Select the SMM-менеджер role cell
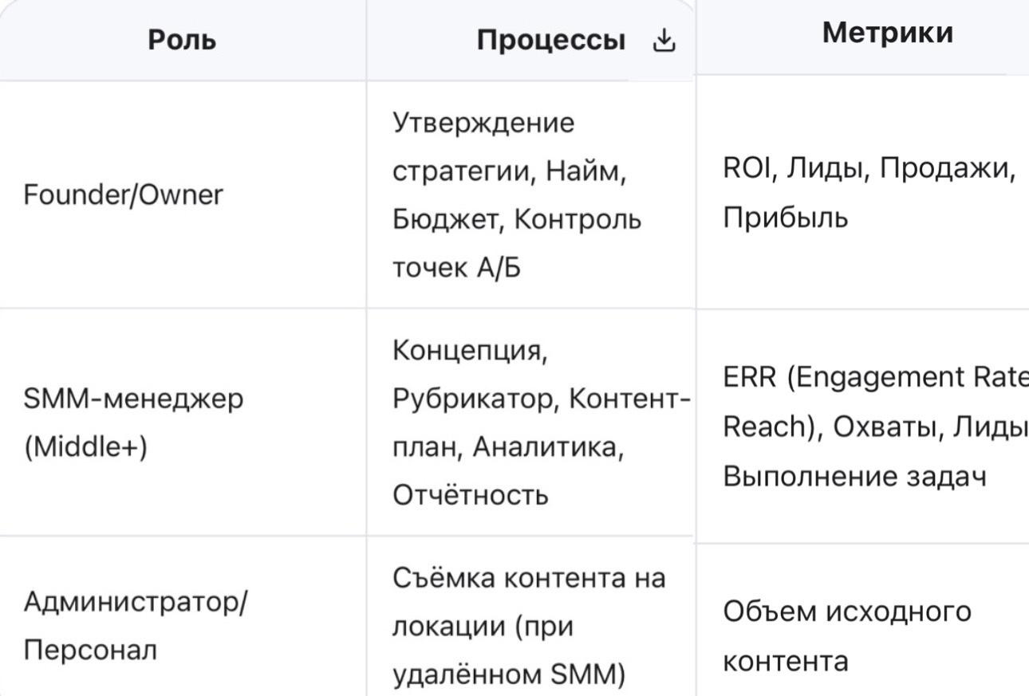 click(133, 423)
